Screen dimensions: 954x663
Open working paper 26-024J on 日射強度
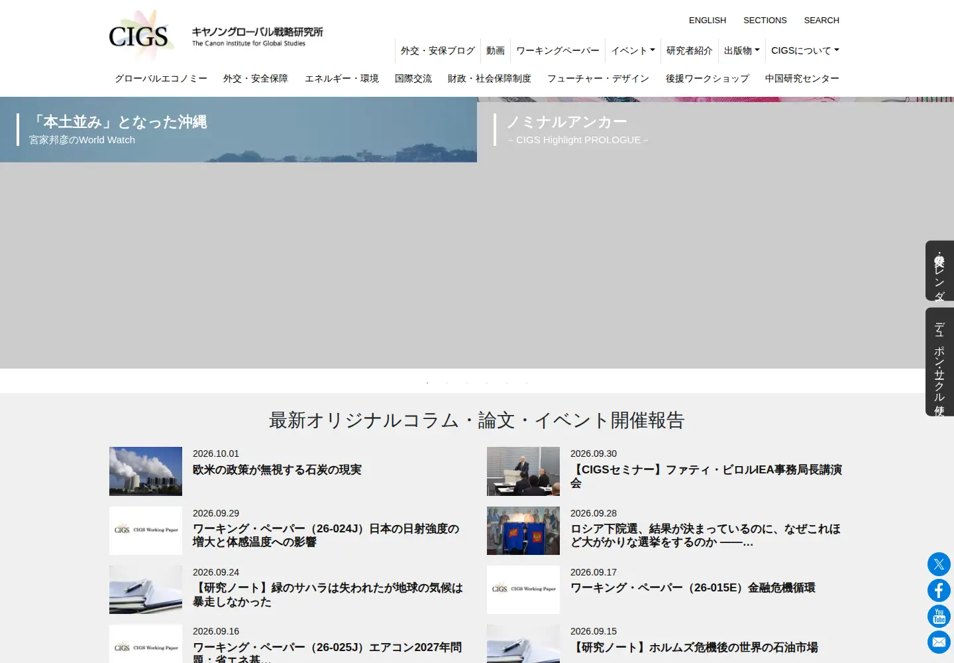pyautogui.click(x=326, y=536)
